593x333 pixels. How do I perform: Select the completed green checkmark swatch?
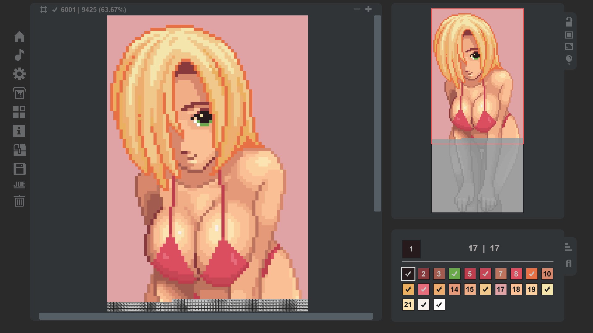click(454, 274)
